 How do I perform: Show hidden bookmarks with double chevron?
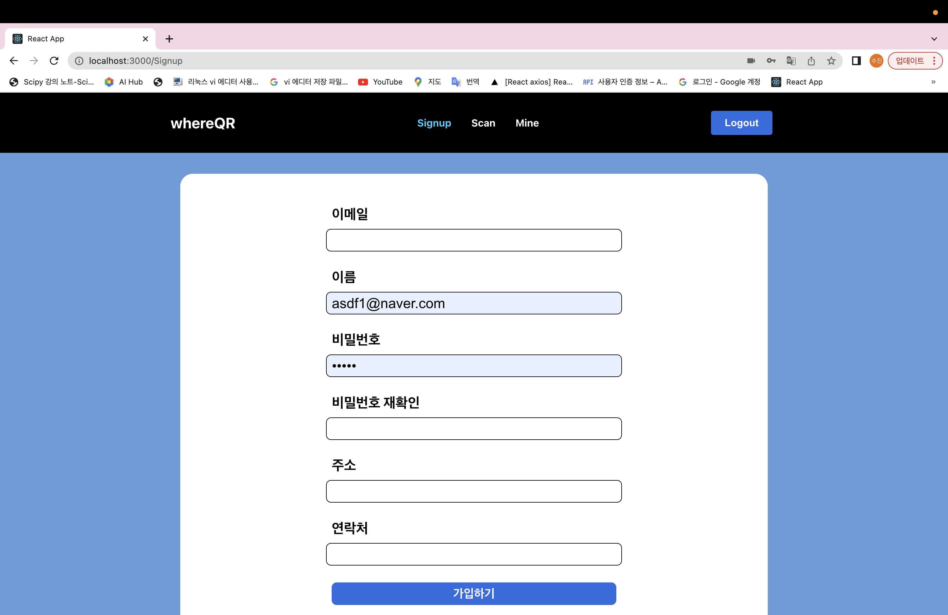[x=933, y=81]
